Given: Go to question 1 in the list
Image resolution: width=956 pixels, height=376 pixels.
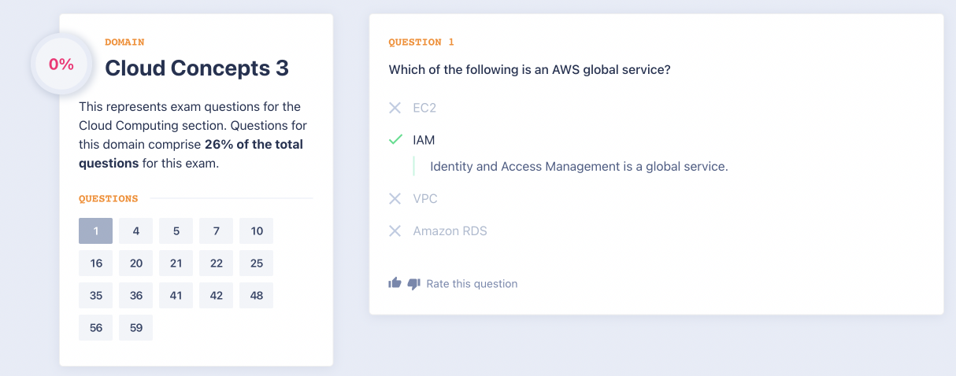Looking at the screenshot, I should [x=96, y=231].
